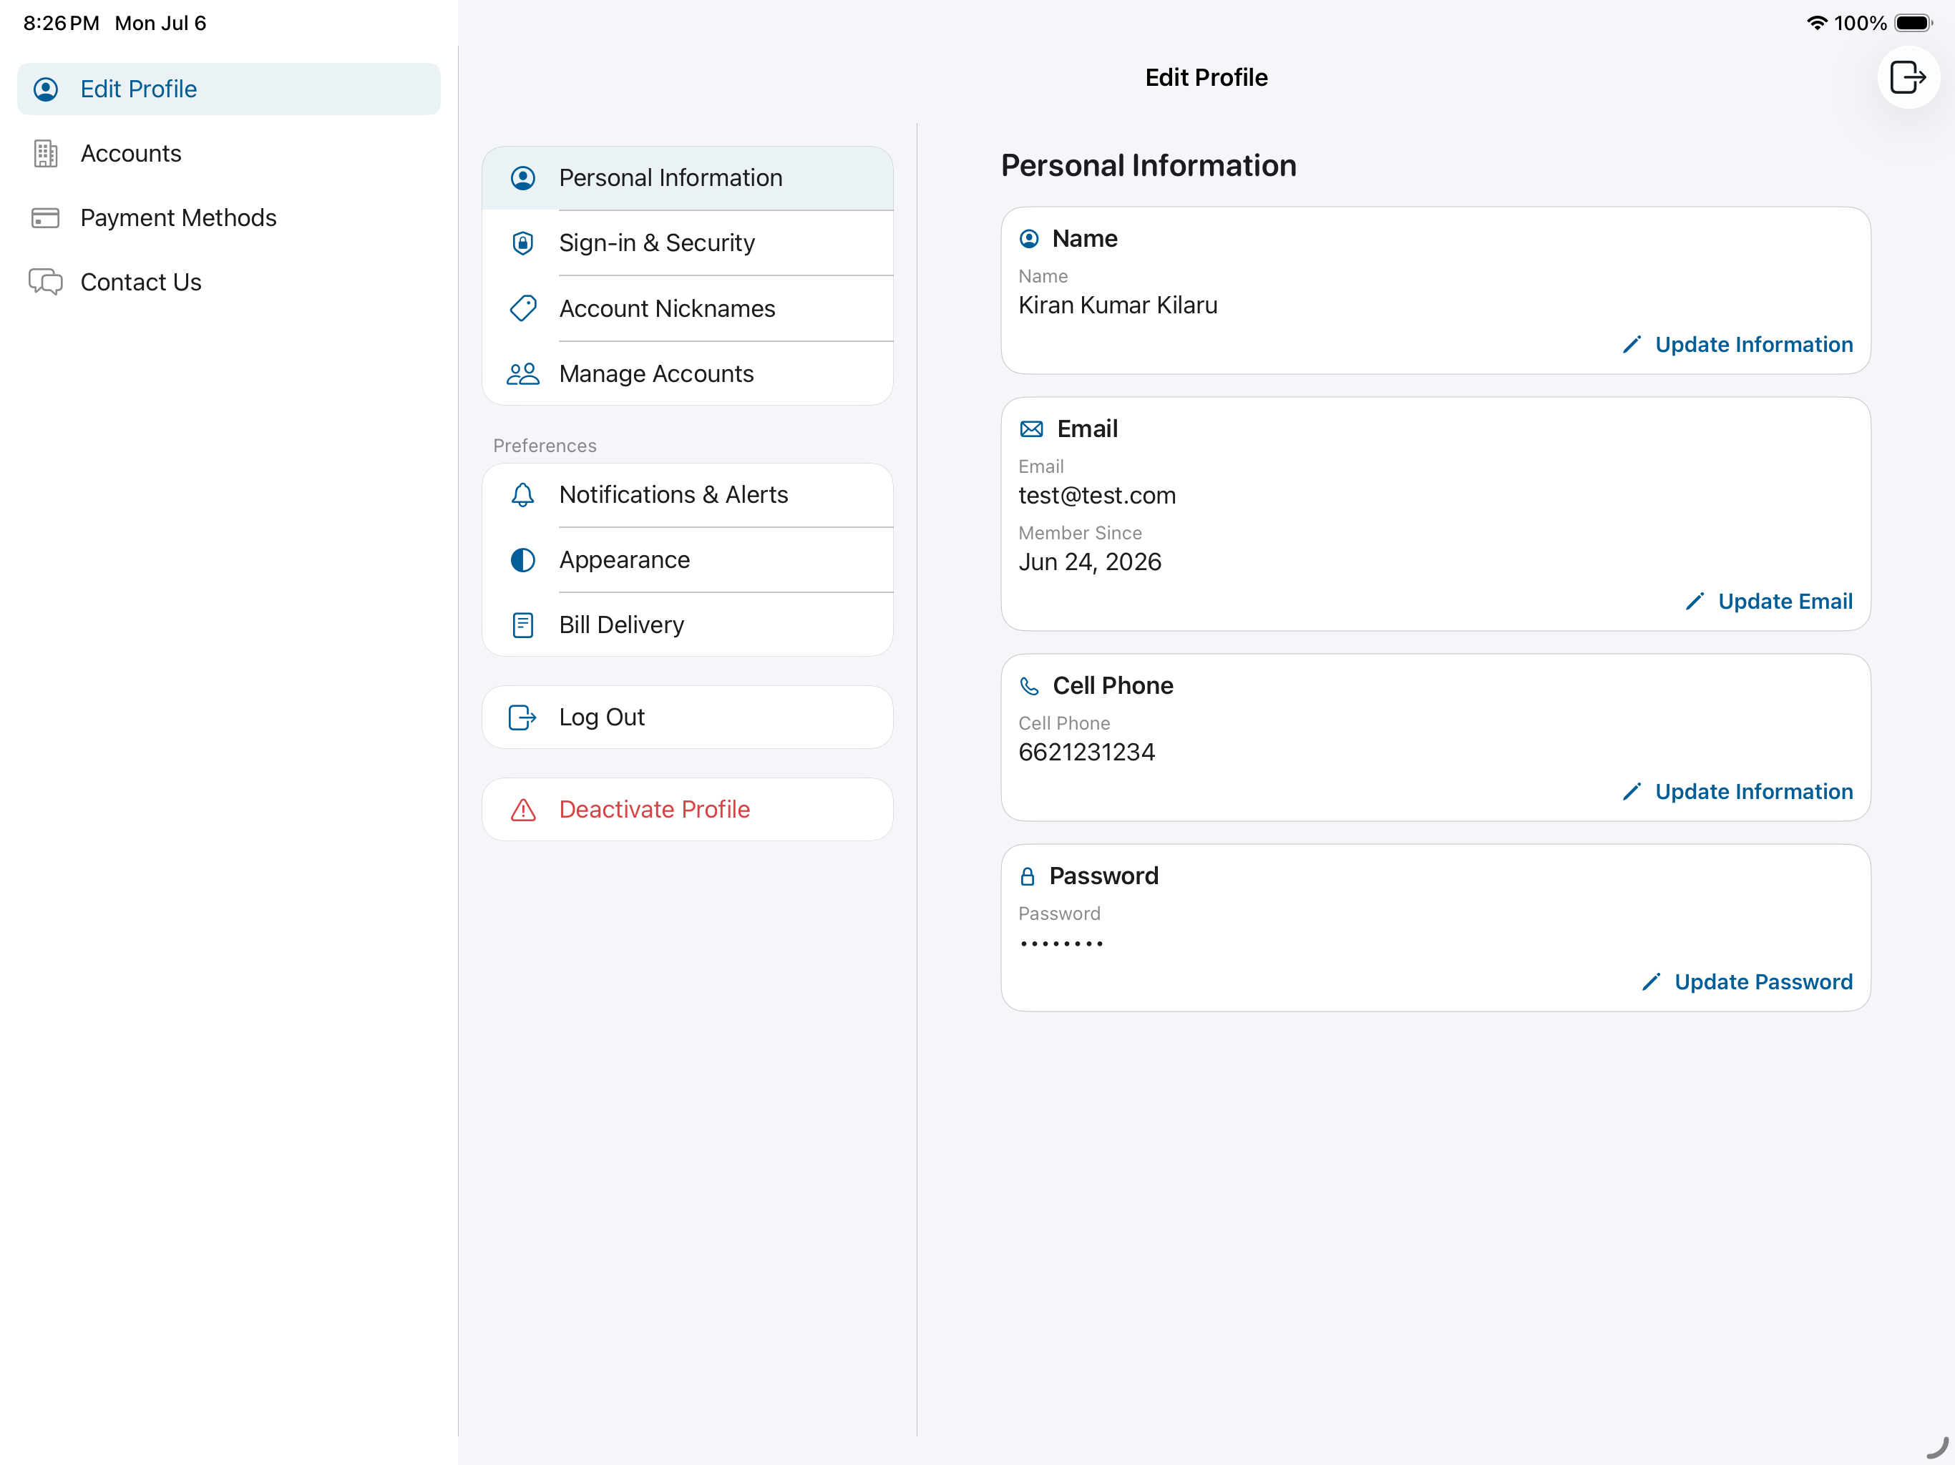Screen dimensions: 1955x1465
Task: Tap the red Deactivate Profile button
Action: pos(688,809)
